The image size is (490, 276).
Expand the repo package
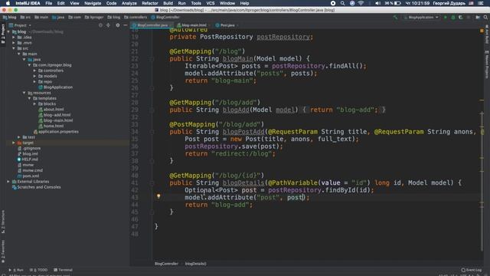(x=34, y=82)
